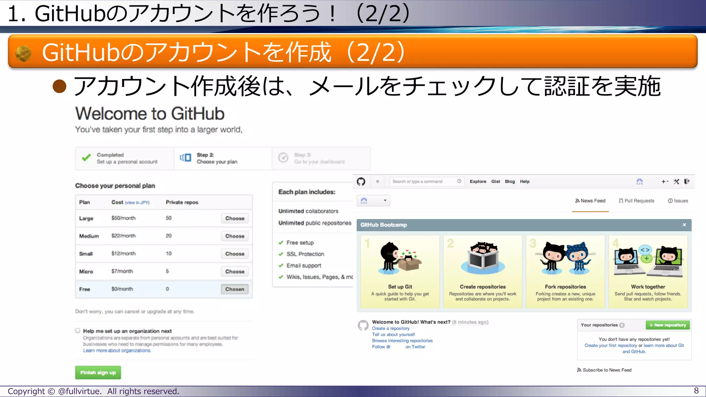
Task: Click the Follow on Twitter link
Action: coord(399,347)
